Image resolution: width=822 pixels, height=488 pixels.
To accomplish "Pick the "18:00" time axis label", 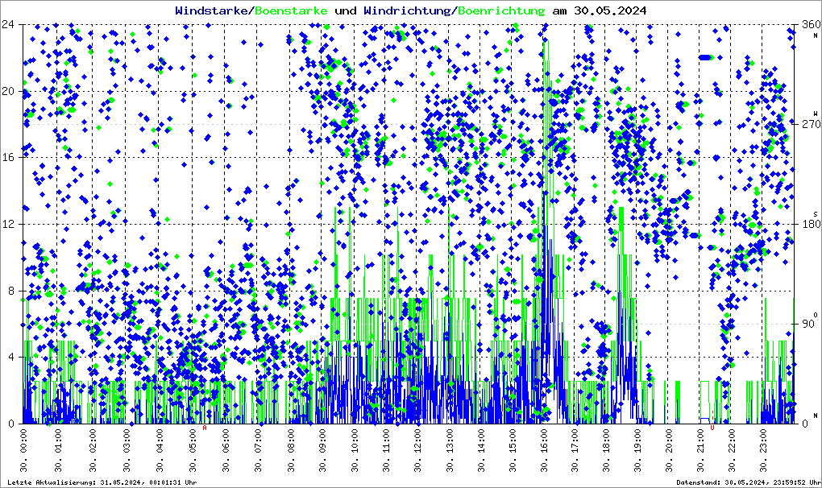I will pyautogui.click(x=606, y=450).
